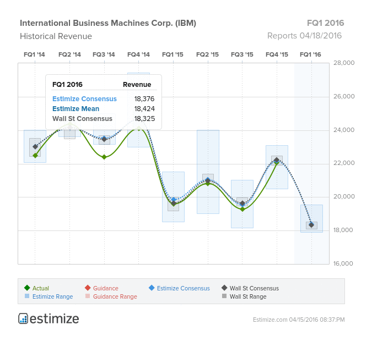Click the blue Estimize Consensus legend diamond
372x341 pixels.
(x=152, y=288)
